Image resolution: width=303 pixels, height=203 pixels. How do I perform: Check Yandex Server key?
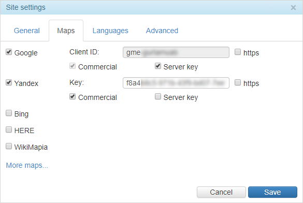(158, 96)
